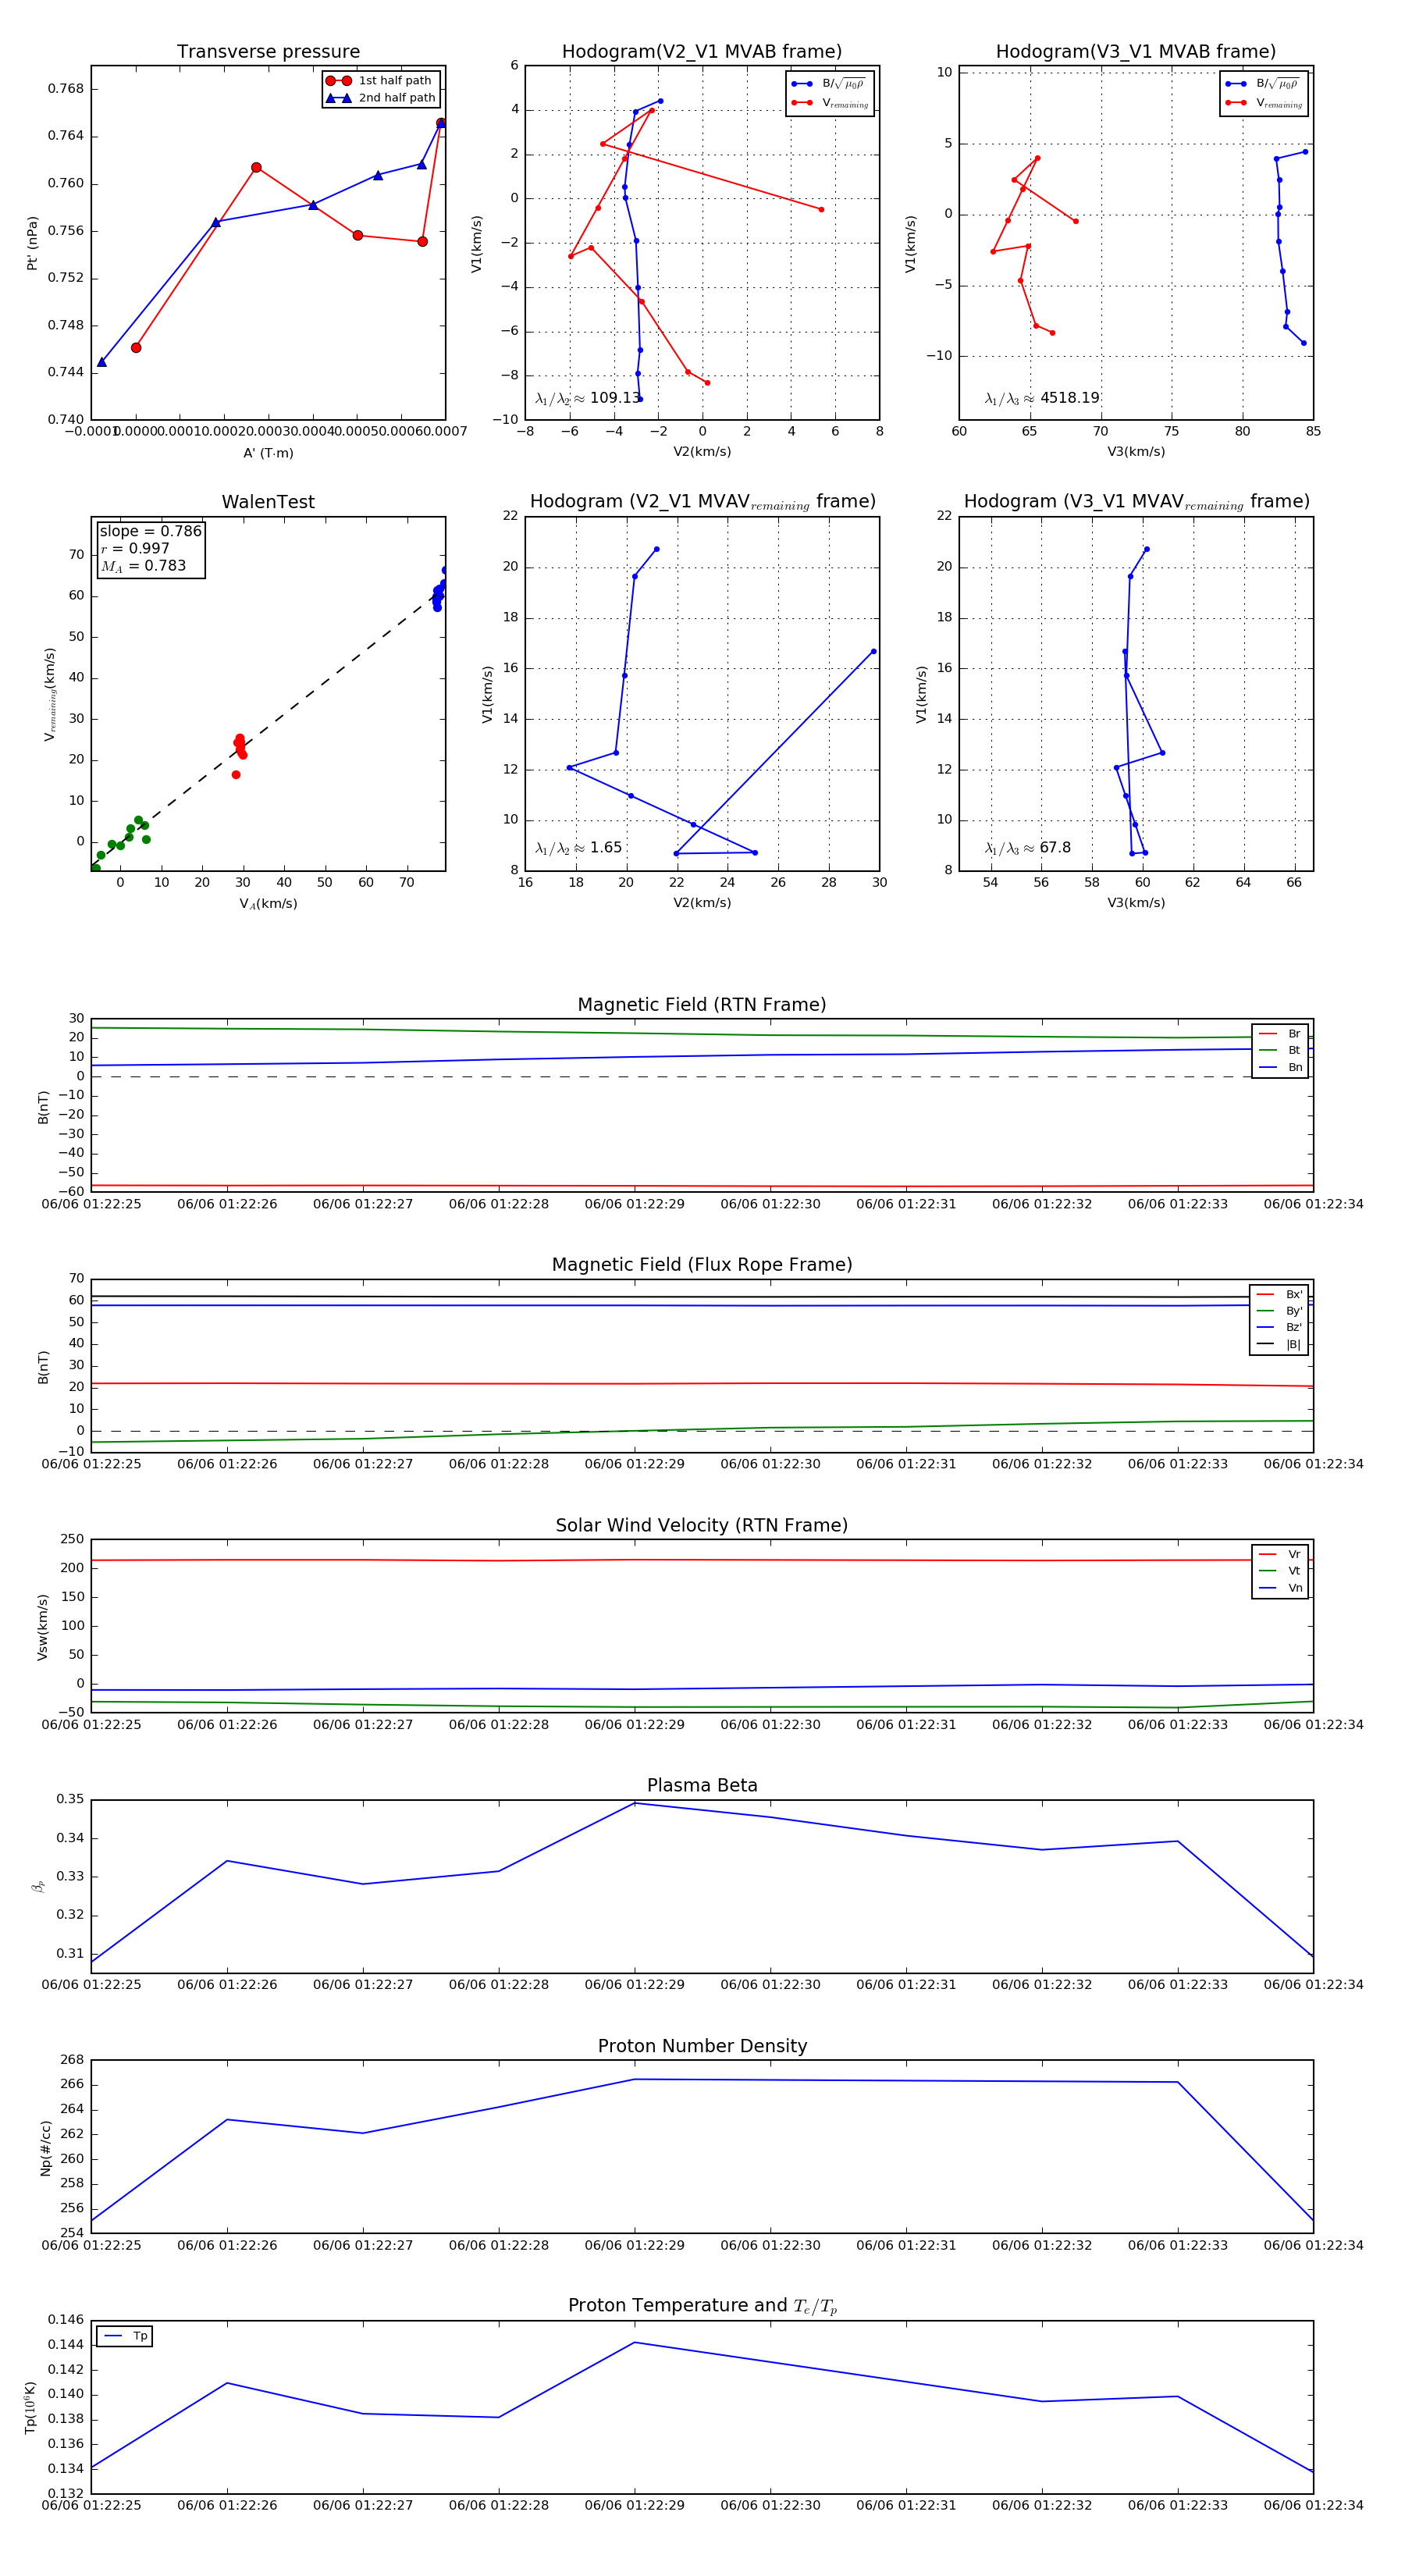Click the λ1/λ2 ≈ 109.13 annotation
Screen dimensions: 1405x2576
coord(588,398)
